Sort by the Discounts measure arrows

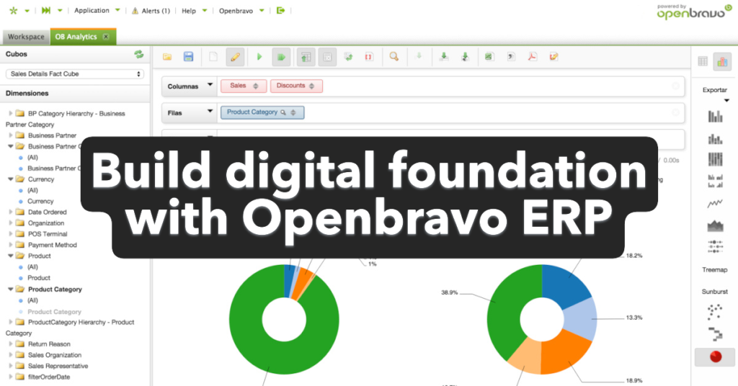point(311,86)
